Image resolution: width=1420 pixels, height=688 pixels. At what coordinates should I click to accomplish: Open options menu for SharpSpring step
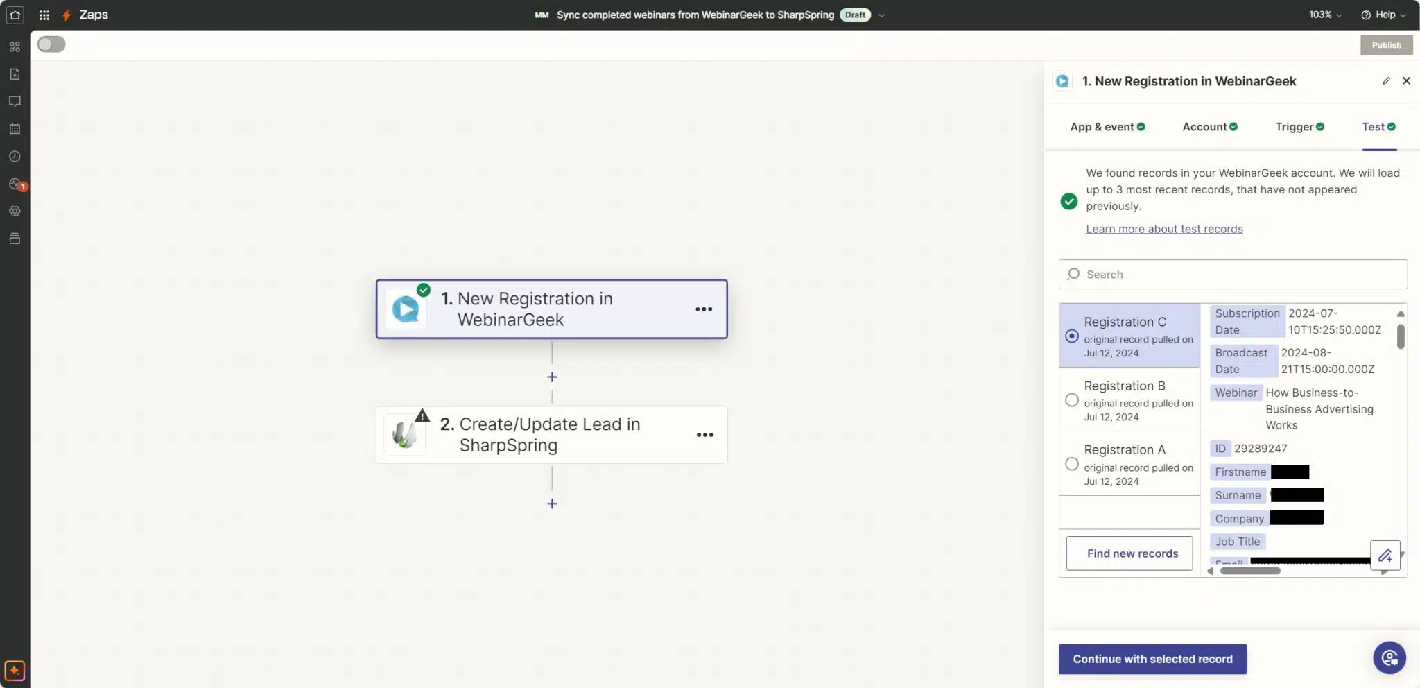[705, 435]
